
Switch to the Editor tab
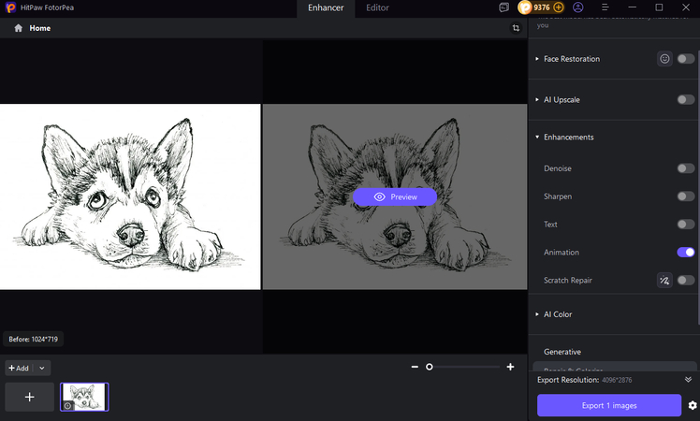pos(377,7)
